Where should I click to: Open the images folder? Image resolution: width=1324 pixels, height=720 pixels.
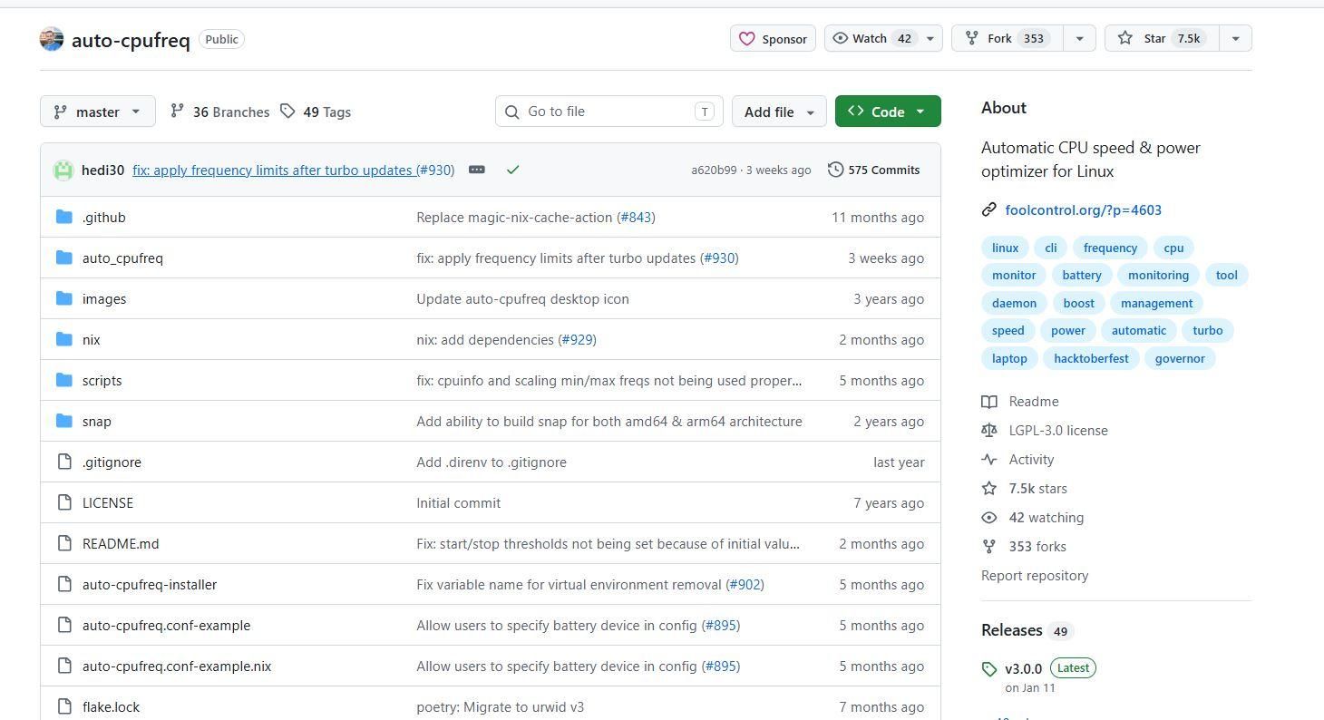104,298
